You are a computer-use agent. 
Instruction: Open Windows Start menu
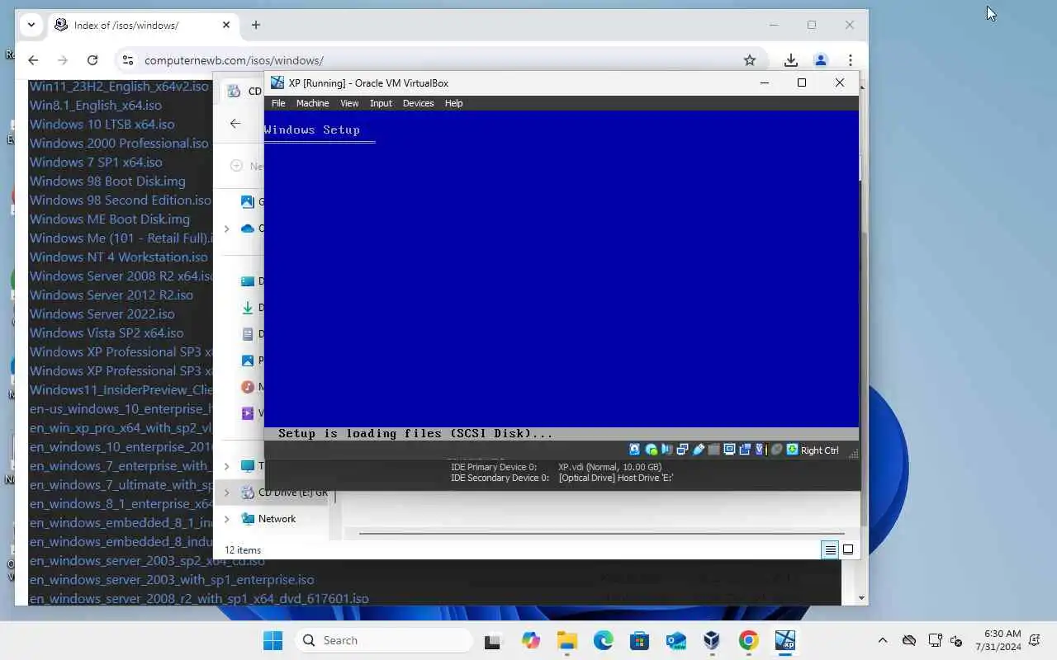point(273,640)
